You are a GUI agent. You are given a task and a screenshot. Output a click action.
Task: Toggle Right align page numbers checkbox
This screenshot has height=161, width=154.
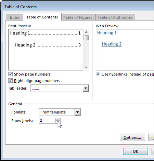click(10, 81)
